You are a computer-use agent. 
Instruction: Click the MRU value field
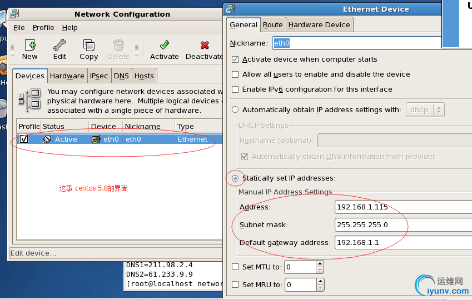pos(300,284)
